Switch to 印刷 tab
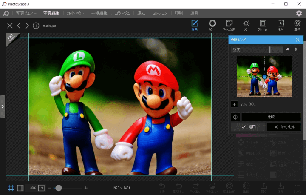306x195 pixels. tap(179, 13)
